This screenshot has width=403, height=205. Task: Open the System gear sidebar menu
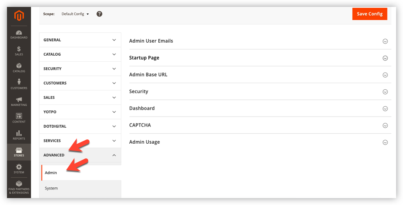click(19, 169)
